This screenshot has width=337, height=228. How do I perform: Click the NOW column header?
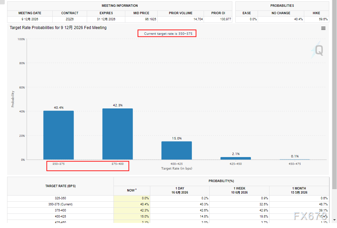[x=132, y=191]
